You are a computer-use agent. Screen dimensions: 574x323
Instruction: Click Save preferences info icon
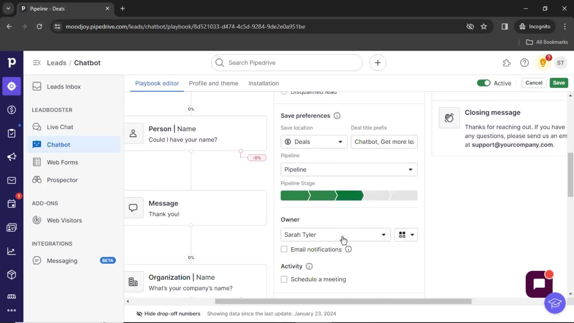pyautogui.click(x=337, y=116)
